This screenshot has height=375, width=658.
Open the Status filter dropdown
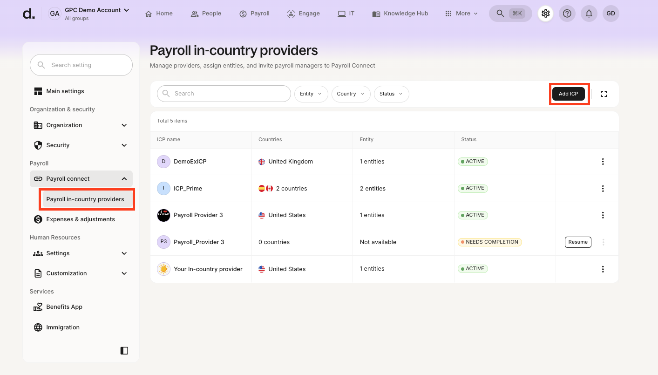click(391, 94)
